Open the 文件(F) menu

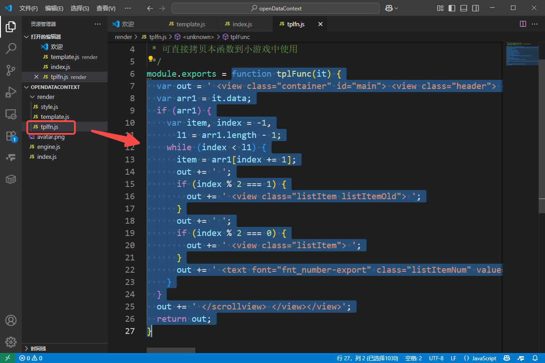(29, 8)
